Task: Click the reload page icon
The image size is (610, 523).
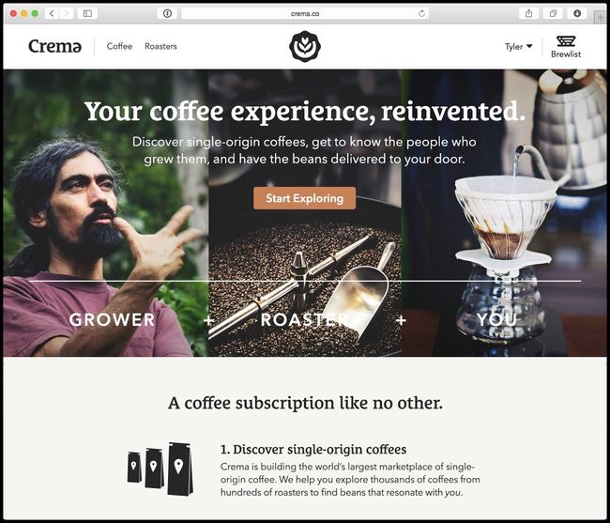Action: [x=421, y=14]
